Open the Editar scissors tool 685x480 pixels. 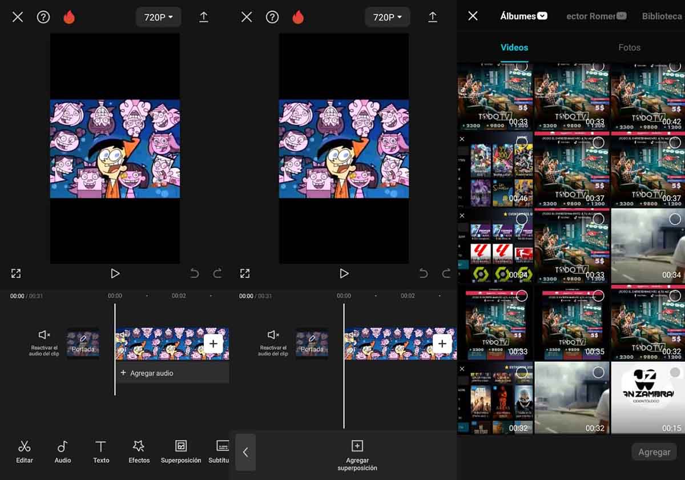(x=25, y=451)
